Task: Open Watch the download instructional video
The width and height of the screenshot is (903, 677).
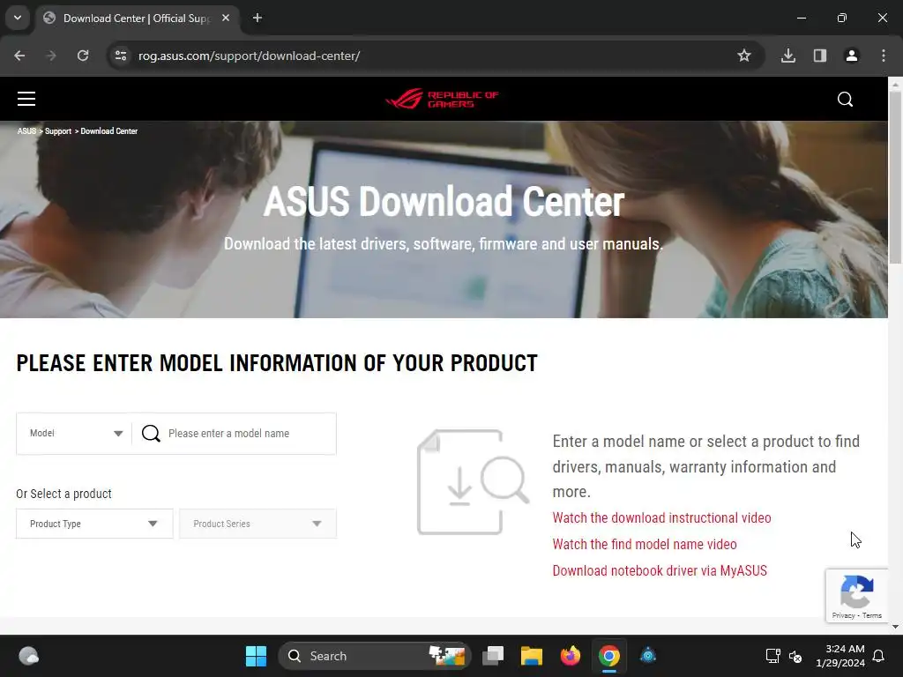Action: (661, 518)
